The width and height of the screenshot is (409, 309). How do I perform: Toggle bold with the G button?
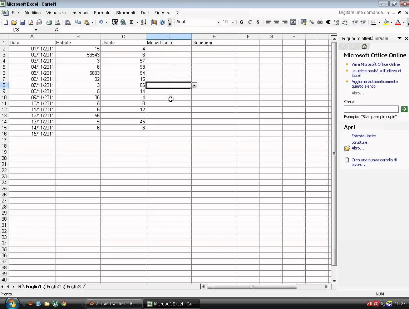[x=241, y=22]
